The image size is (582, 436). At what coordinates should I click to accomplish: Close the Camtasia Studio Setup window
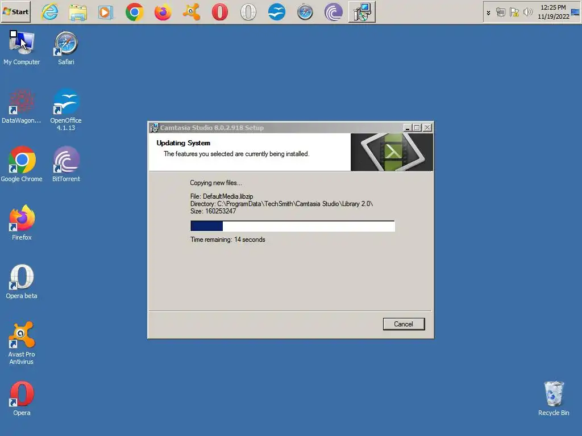pyautogui.click(x=427, y=128)
